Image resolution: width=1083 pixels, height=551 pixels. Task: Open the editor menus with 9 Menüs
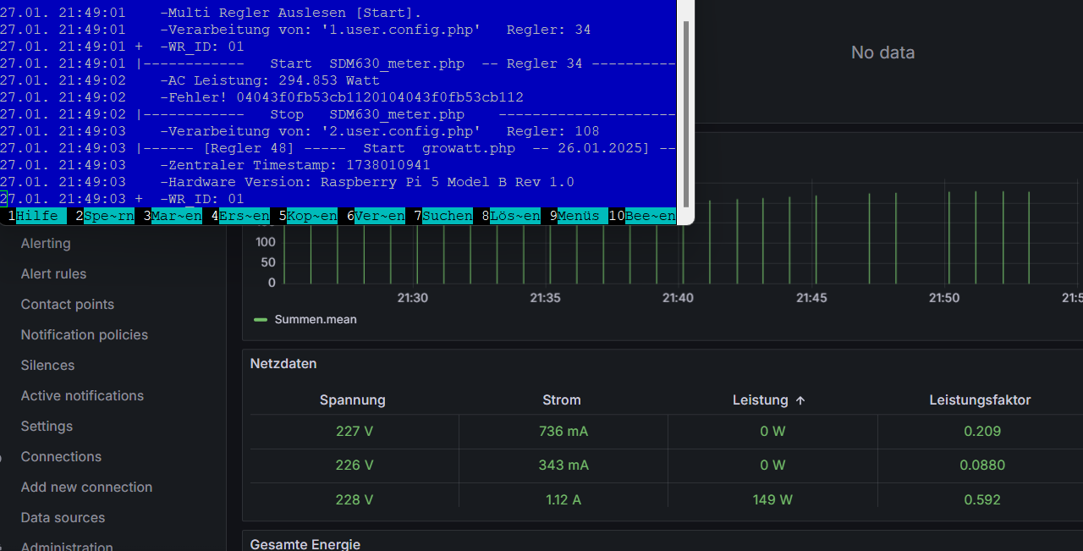pyautogui.click(x=582, y=216)
